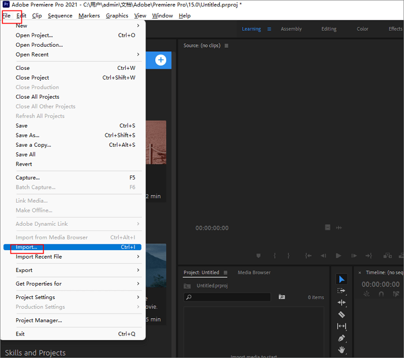Image resolution: width=404 pixels, height=358 pixels.
Task: Select the Pen tool
Action: 342,338
